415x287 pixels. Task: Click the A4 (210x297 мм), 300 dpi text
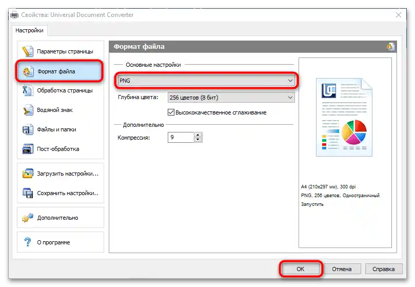click(328, 186)
